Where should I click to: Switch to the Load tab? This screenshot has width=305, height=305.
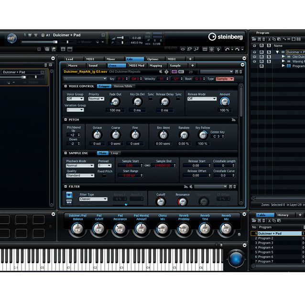click(x=74, y=59)
